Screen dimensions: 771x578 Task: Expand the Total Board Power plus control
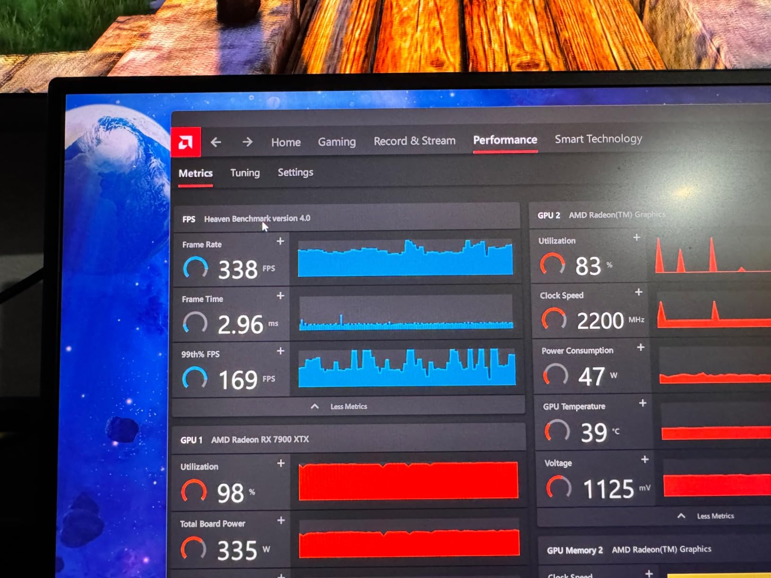[x=280, y=520]
